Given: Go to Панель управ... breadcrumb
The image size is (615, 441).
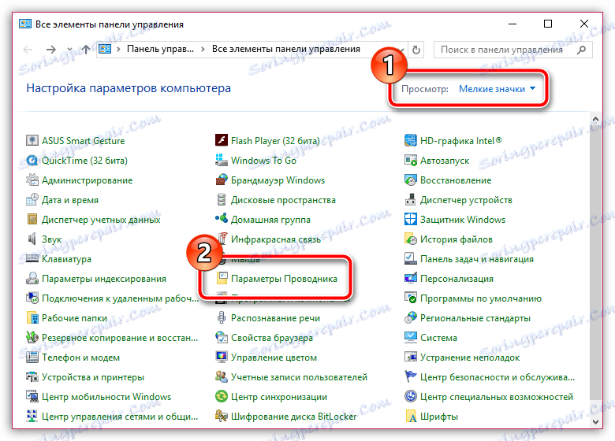Looking at the screenshot, I should pos(160,49).
